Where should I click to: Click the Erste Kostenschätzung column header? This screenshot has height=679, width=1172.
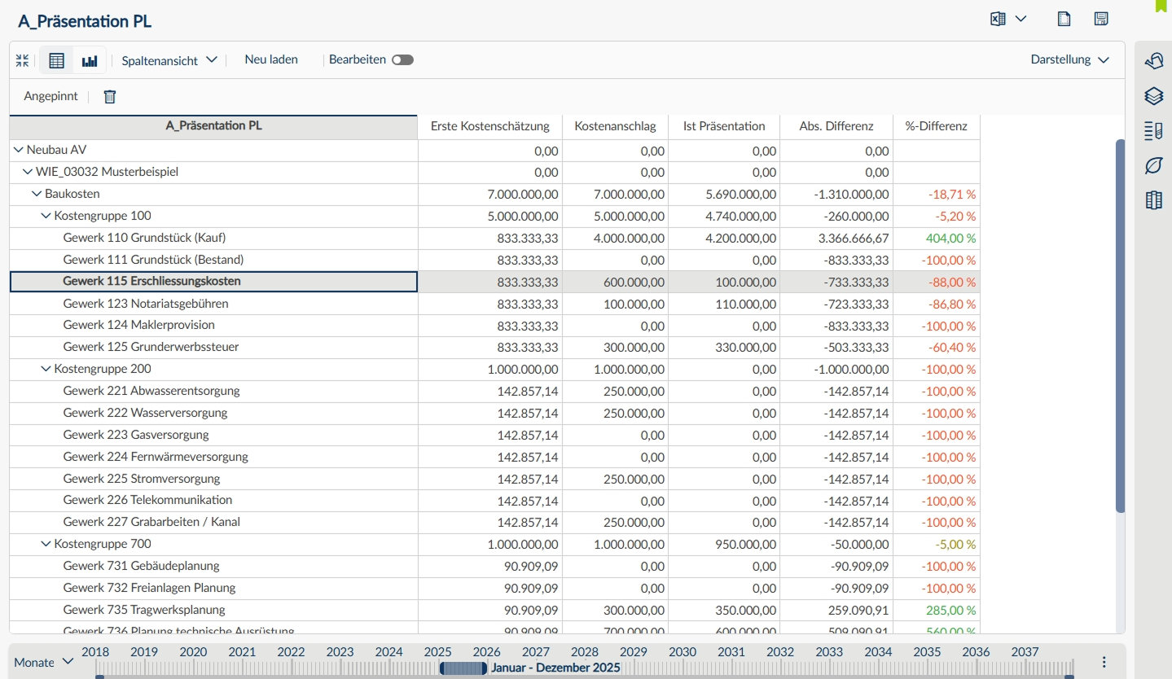coord(490,126)
